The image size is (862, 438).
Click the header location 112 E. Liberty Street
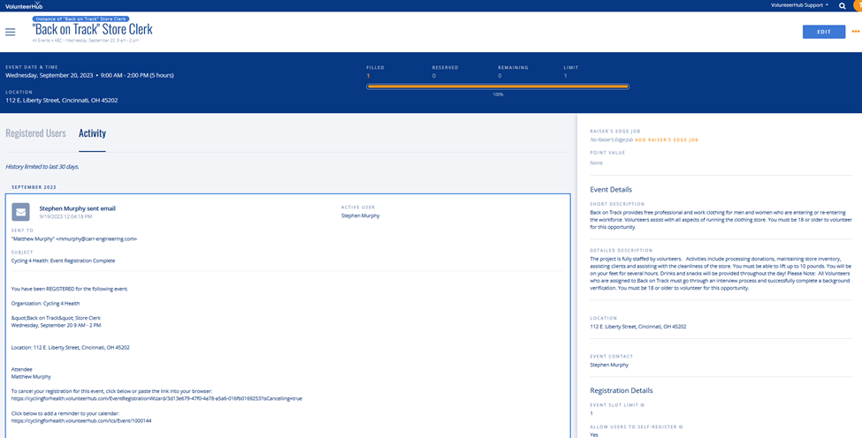[62, 101]
